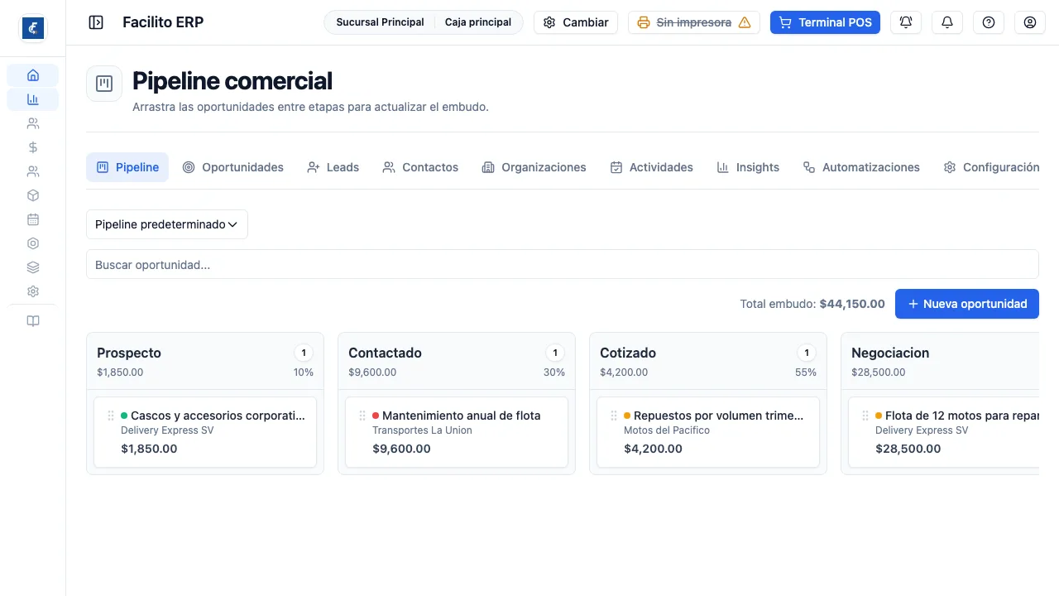This screenshot has height=596, width=1059.
Task: Click drag handle on Repuestos por volumen card
Action: 614,416
